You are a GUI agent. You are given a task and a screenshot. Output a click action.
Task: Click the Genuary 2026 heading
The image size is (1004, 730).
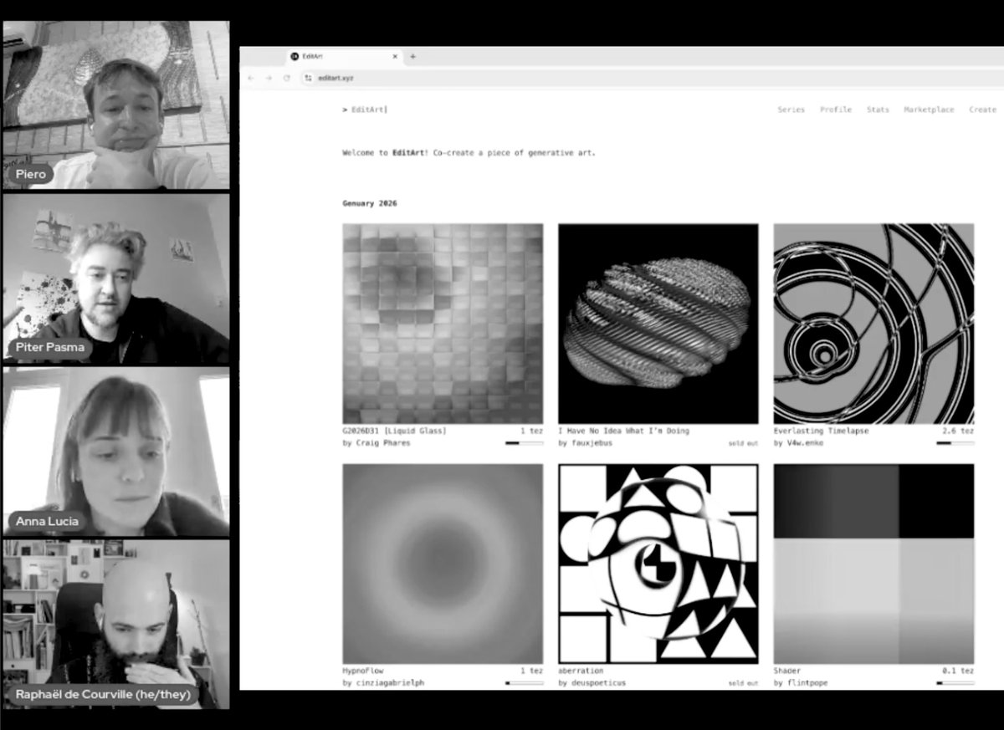tap(370, 203)
